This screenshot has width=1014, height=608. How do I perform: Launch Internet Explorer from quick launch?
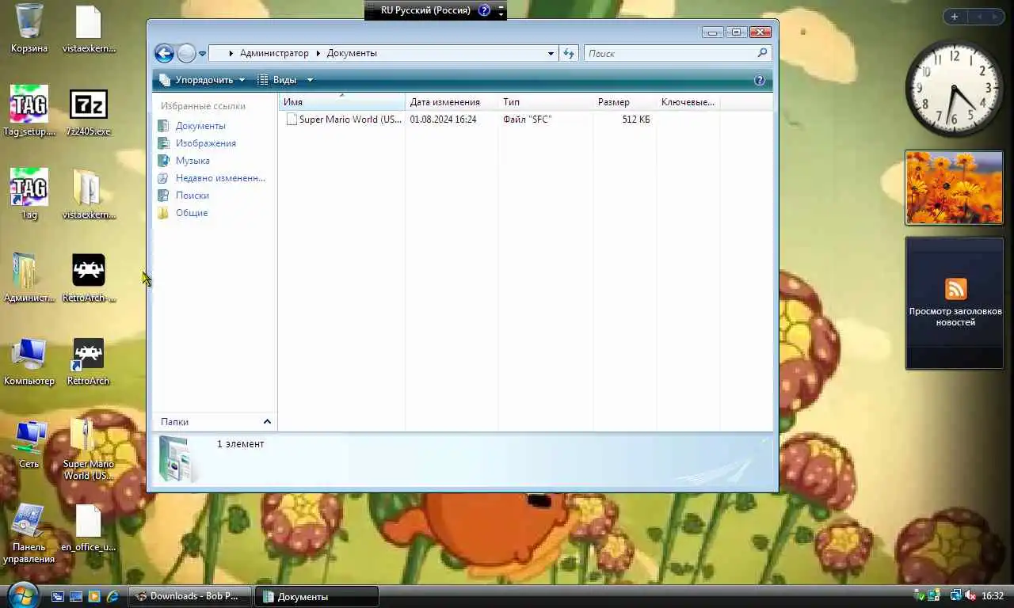click(112, 596)
